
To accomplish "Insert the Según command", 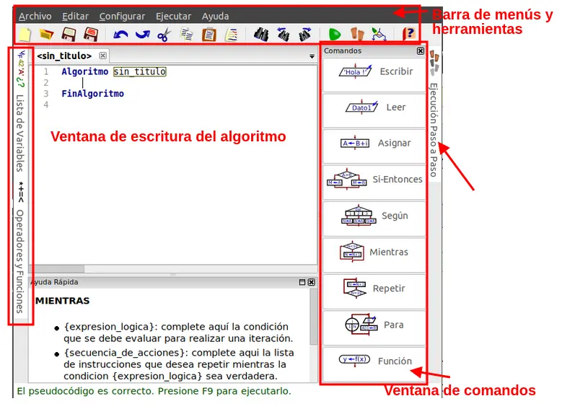I will 374,219.
